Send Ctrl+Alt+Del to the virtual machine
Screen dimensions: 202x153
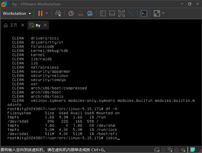click(58, 13)
